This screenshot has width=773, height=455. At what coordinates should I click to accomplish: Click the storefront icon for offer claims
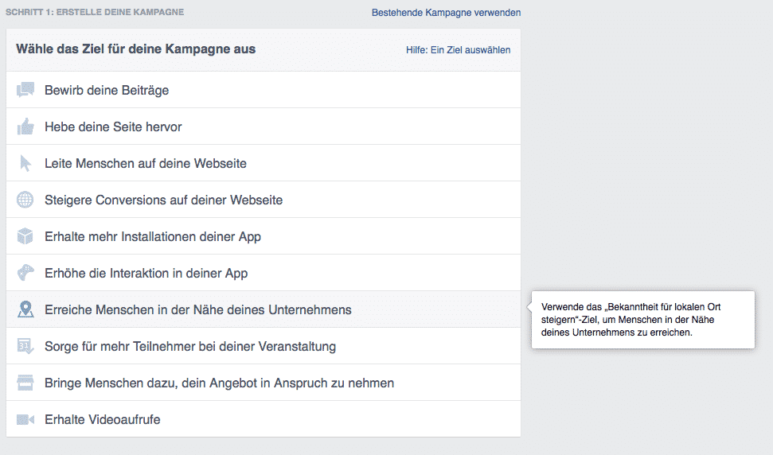[25, 383]
